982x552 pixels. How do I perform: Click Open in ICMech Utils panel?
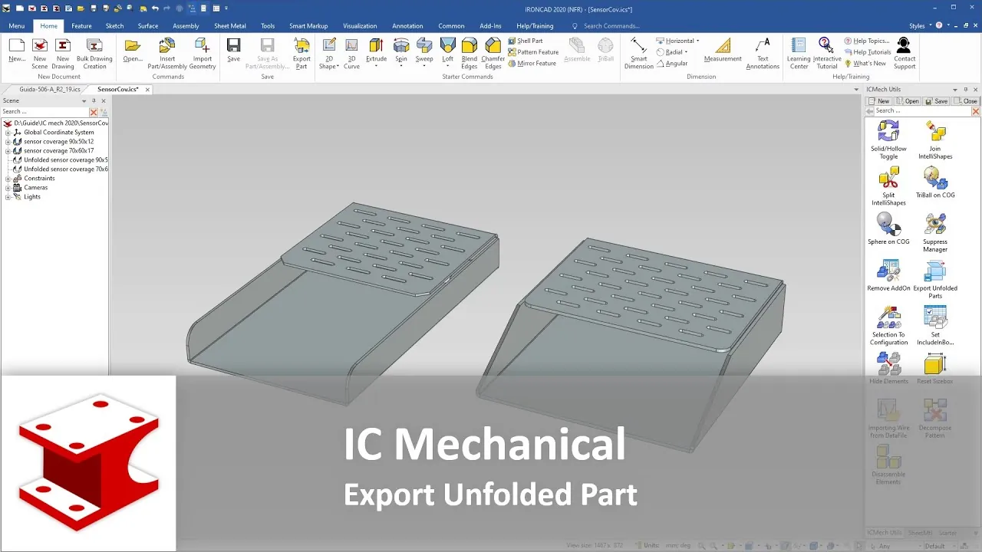908,101
